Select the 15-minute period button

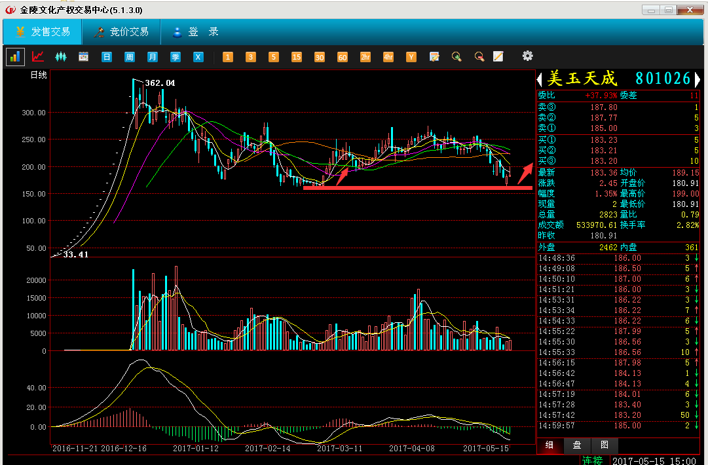pos(297,57)
